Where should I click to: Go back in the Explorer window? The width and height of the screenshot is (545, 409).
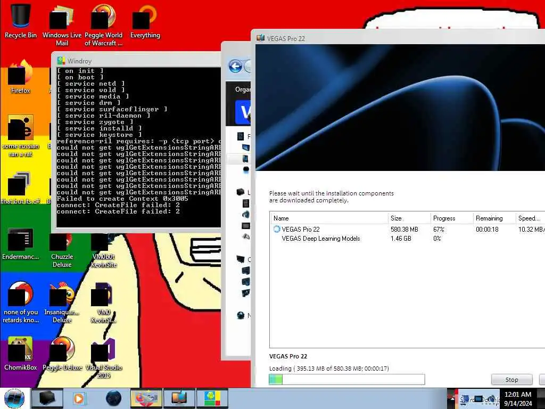coord(235,66)
